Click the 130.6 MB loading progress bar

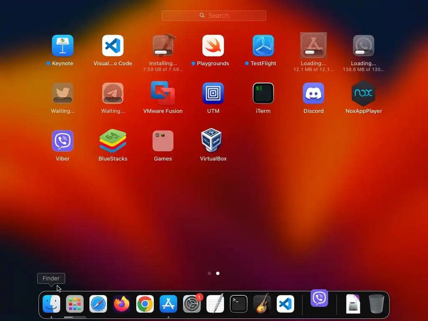point(364,52)
